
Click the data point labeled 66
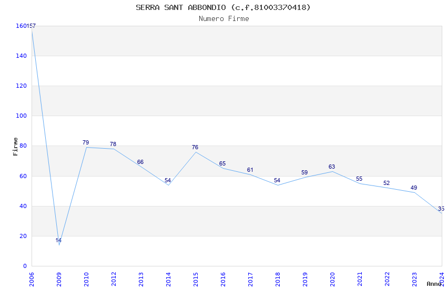pos(140,162)
